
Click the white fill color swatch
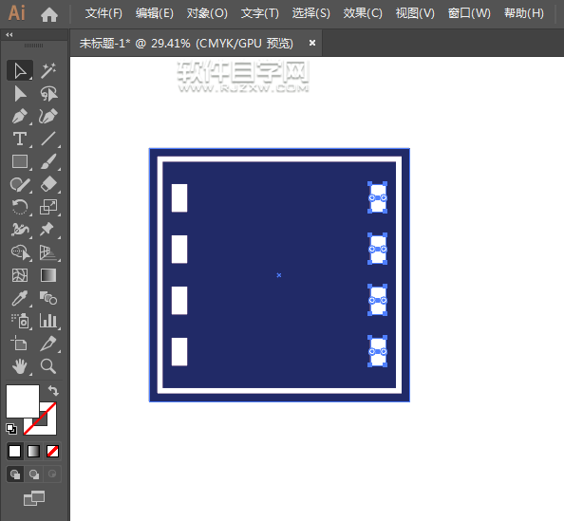point(22,400)
